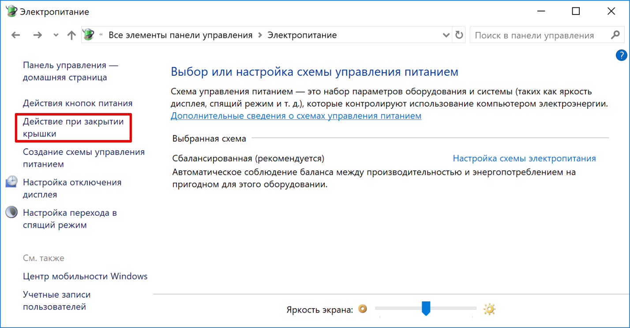Screen dimensions: 630x328
Task: Open 'Настройка схемы электропитания' link
Action: [524, 158]
